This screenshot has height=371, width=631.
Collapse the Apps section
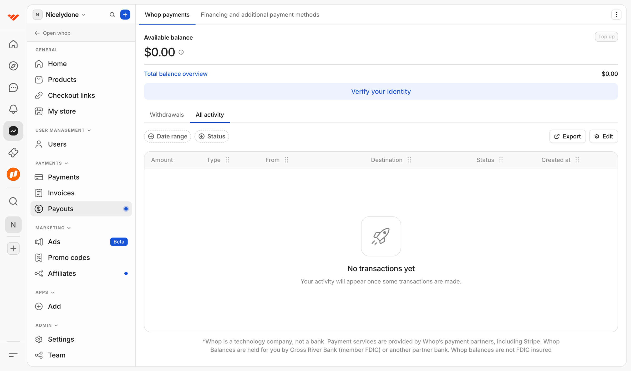point(45,292)
